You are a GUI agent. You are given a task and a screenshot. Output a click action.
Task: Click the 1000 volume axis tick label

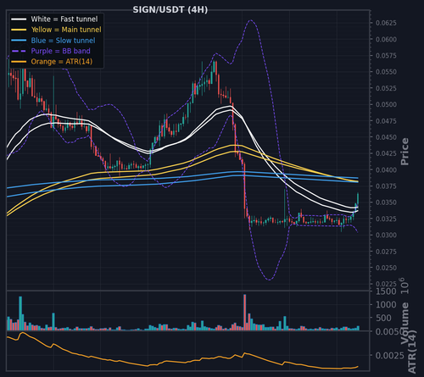pyautogui.click(x=386, y=305)
